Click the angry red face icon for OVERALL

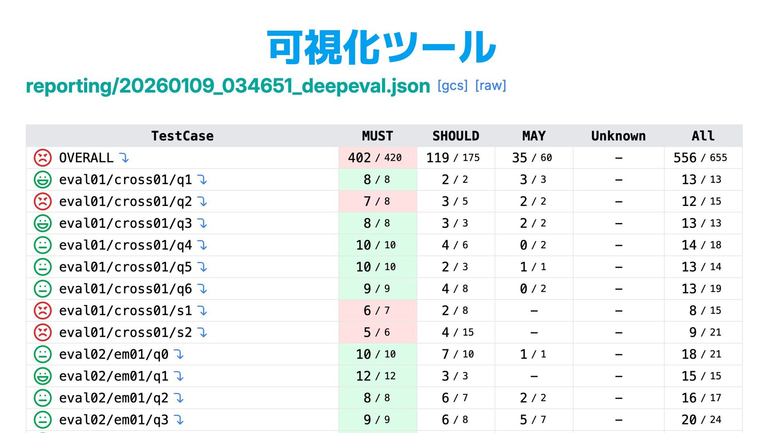(x=42, y=158)
